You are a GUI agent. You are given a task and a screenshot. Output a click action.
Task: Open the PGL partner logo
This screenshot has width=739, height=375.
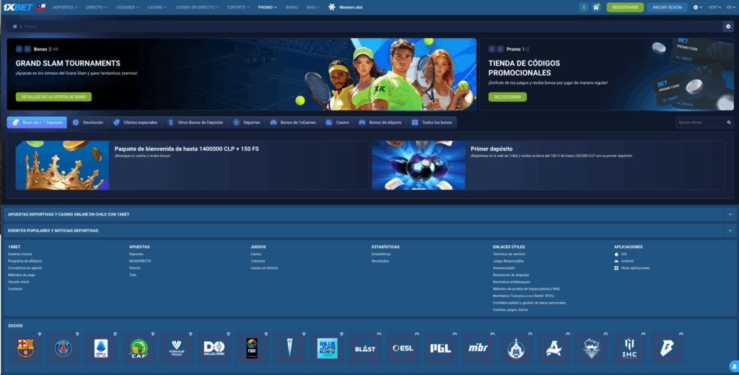(x=441, y=348)
